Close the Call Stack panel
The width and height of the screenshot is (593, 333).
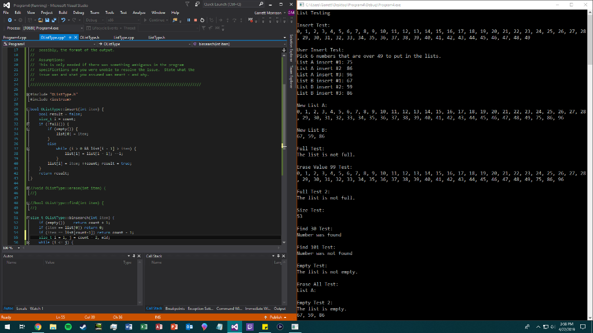[284, 256]
